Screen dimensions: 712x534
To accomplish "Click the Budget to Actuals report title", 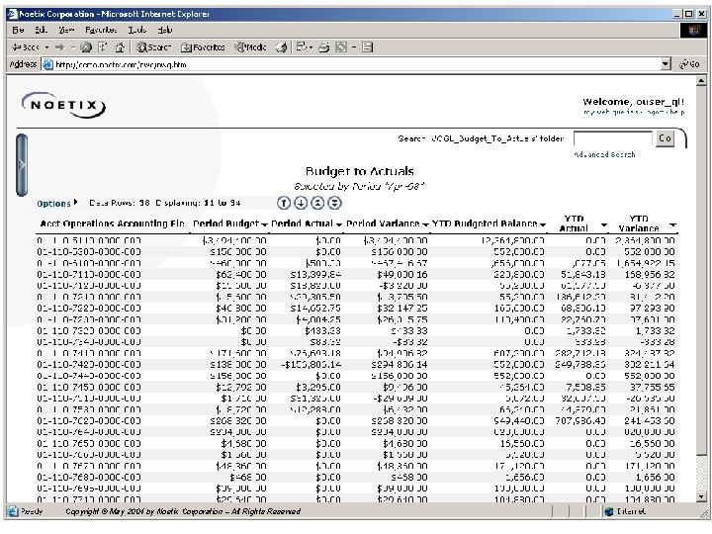I will pyautogui.click(x=359, y=171).
